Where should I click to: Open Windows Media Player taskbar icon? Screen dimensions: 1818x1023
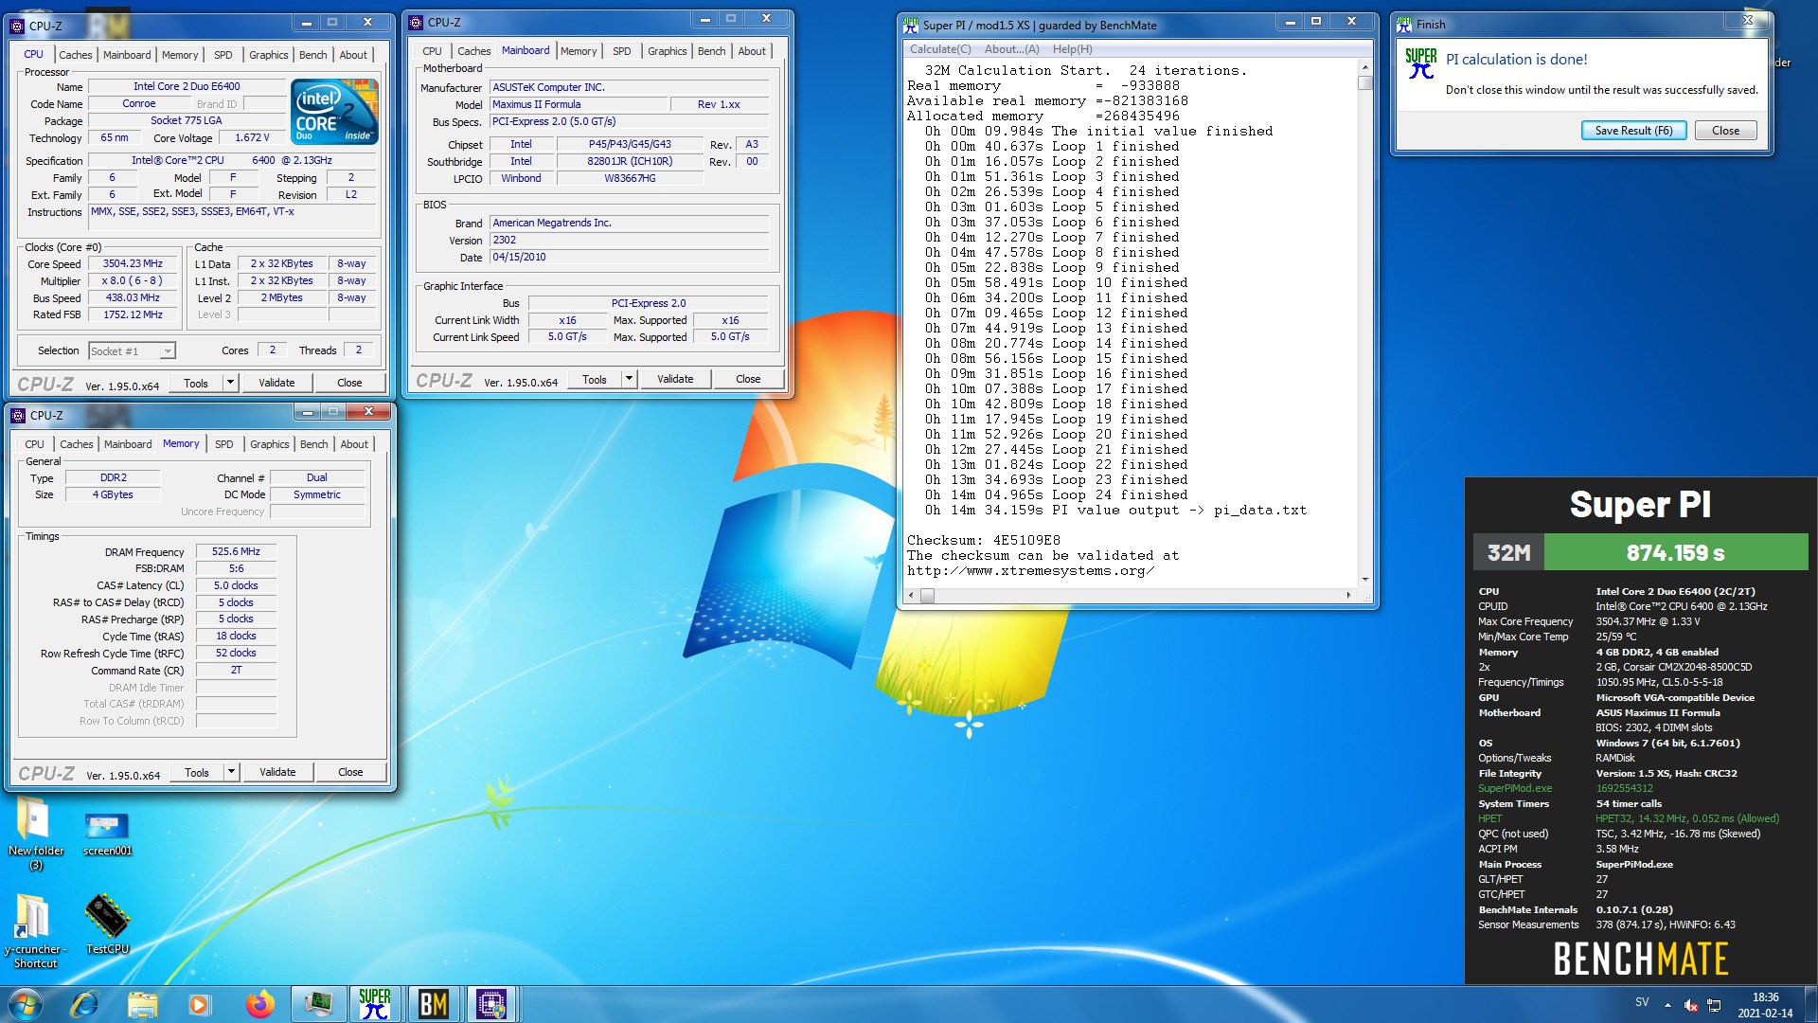[x=200, y=1004]
